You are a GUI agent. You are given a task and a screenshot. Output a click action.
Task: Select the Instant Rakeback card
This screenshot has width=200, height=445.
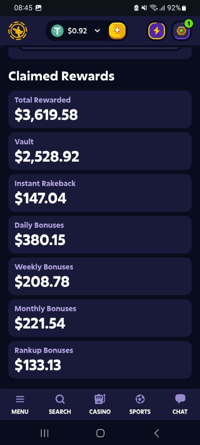tap(100, 193)
